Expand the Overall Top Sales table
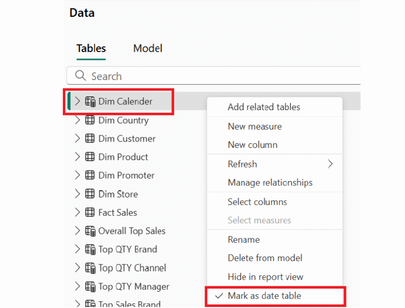The height and width of the screenshot is (308, 405). [x=77, y=231]
